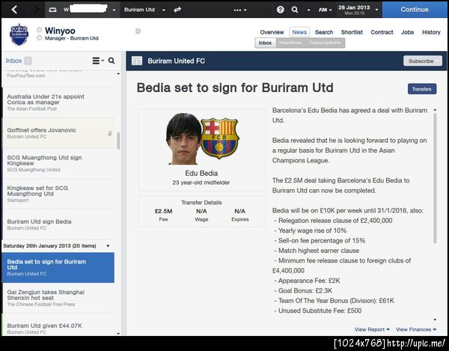Viewport: 449px width, 351px height.
Task: Select the Headlines sub-tab
Action: click(x=290, y=43)
